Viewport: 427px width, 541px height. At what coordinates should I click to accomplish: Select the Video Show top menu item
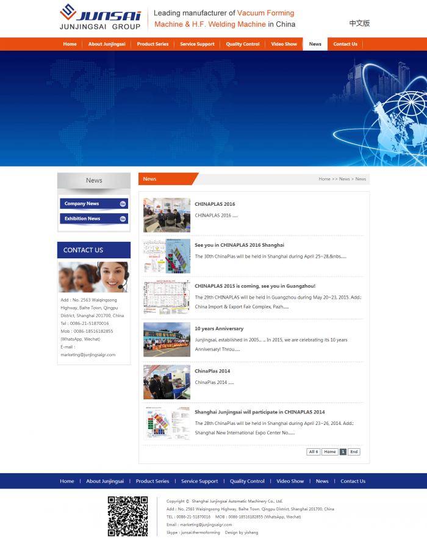coord(284,44)
